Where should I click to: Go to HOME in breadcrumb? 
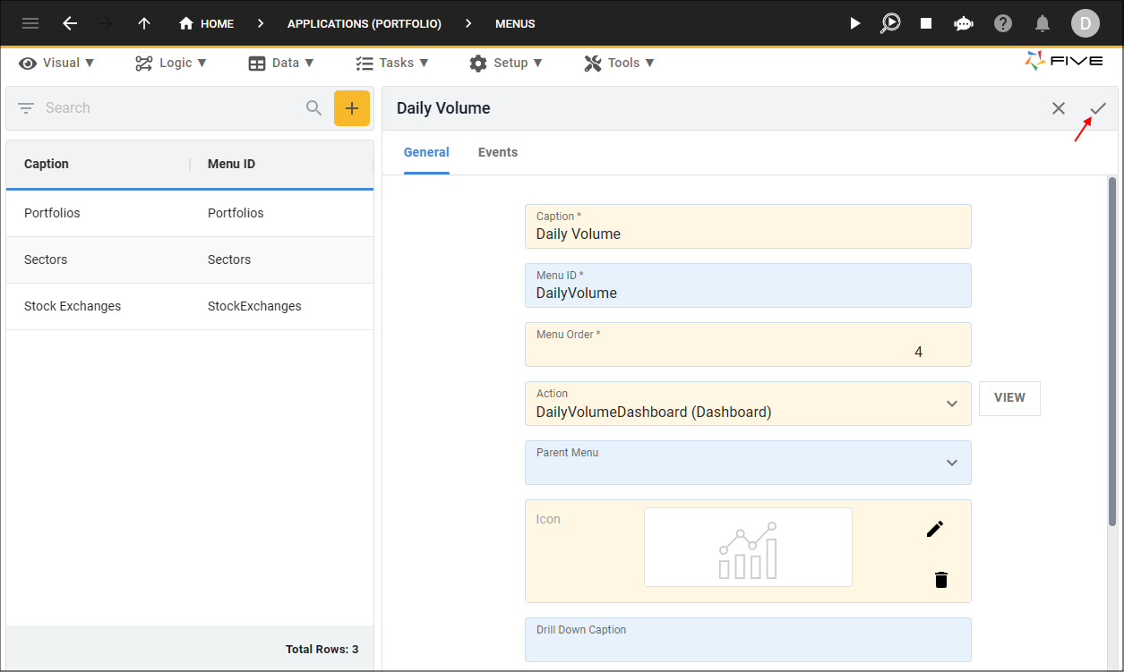coord(207,24)
